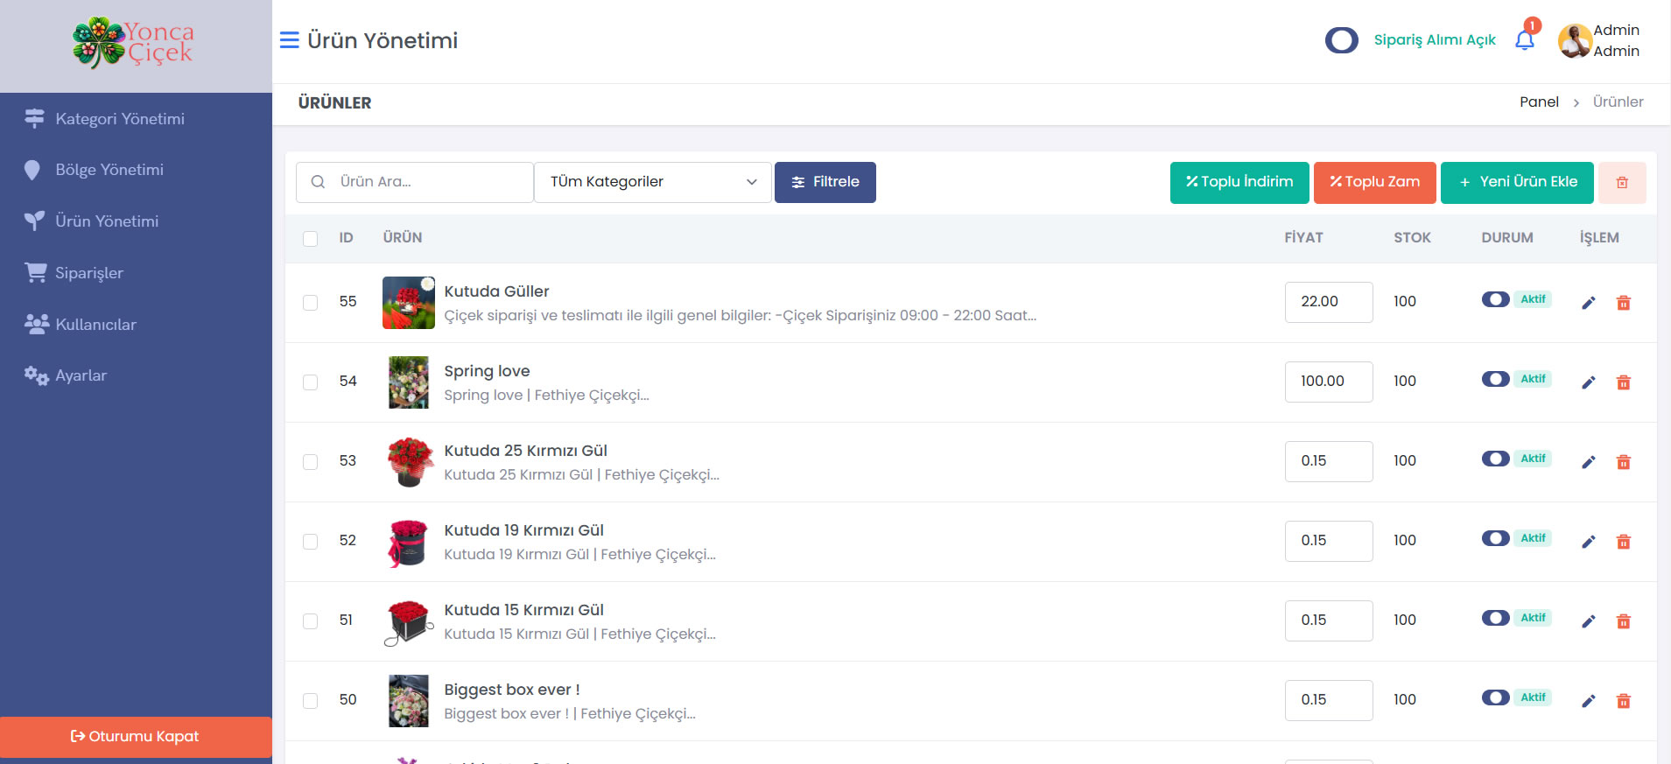This screenshot has height=764, width=1671.
Task: Click the hamburger menu icon beside Ürün Yönetimi
Action: click(289, 40)
